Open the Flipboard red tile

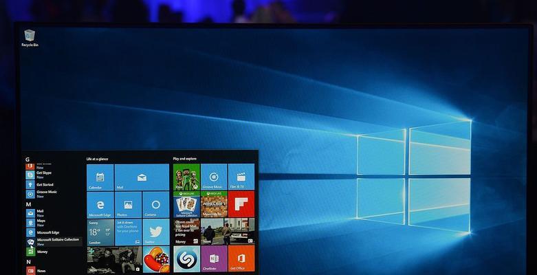tap(241, 204)
